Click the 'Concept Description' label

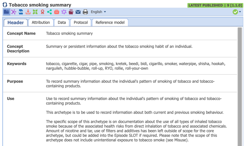[18, 49]
